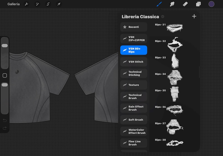Activate the Transform arrow tool
223x156 pixels.
59,4
